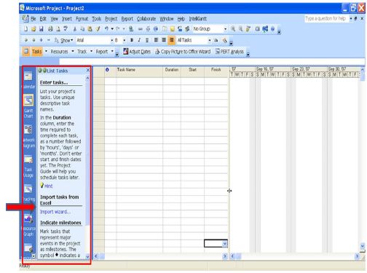Open the Import wizard link
Viewport: 367px width, 273px height.
point(55,212)
